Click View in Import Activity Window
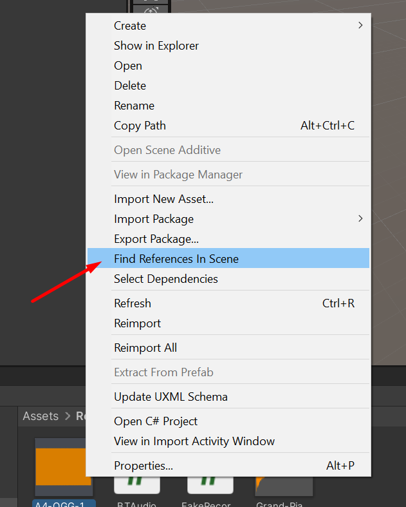This screenshot has height=507, width=406. pos(194,441)
